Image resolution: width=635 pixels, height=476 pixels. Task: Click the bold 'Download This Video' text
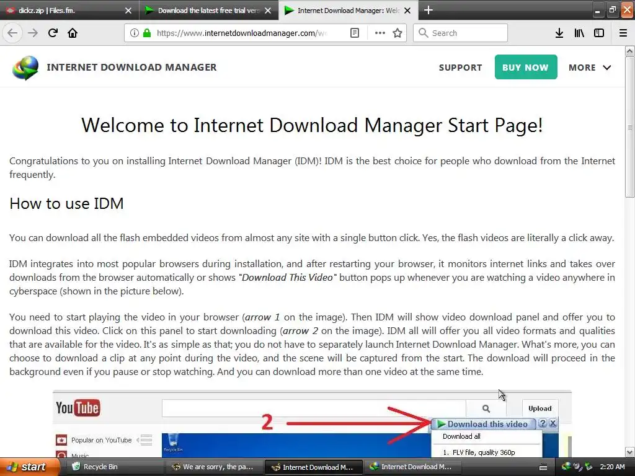[287, 278]
